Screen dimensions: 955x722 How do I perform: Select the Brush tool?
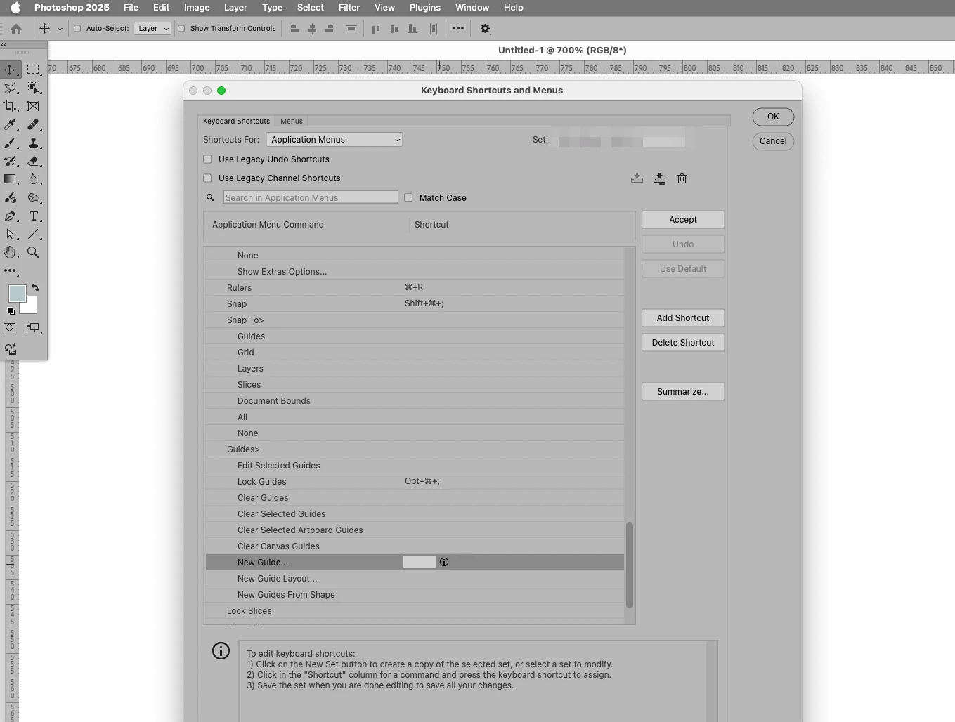pos(10,143)
